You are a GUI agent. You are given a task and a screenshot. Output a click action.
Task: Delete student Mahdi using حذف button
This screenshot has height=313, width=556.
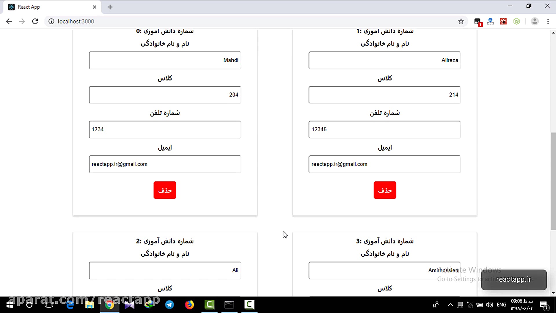click(x=164, y=190)
